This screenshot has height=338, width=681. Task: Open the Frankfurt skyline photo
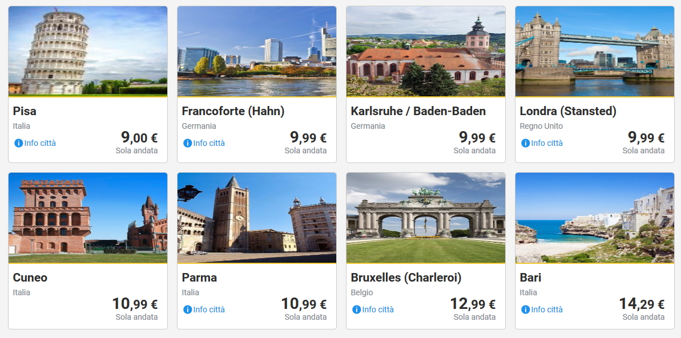[x=257, y=51]
